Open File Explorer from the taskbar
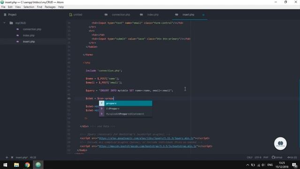This screenshot has height=169, width=300. point(16,165)
